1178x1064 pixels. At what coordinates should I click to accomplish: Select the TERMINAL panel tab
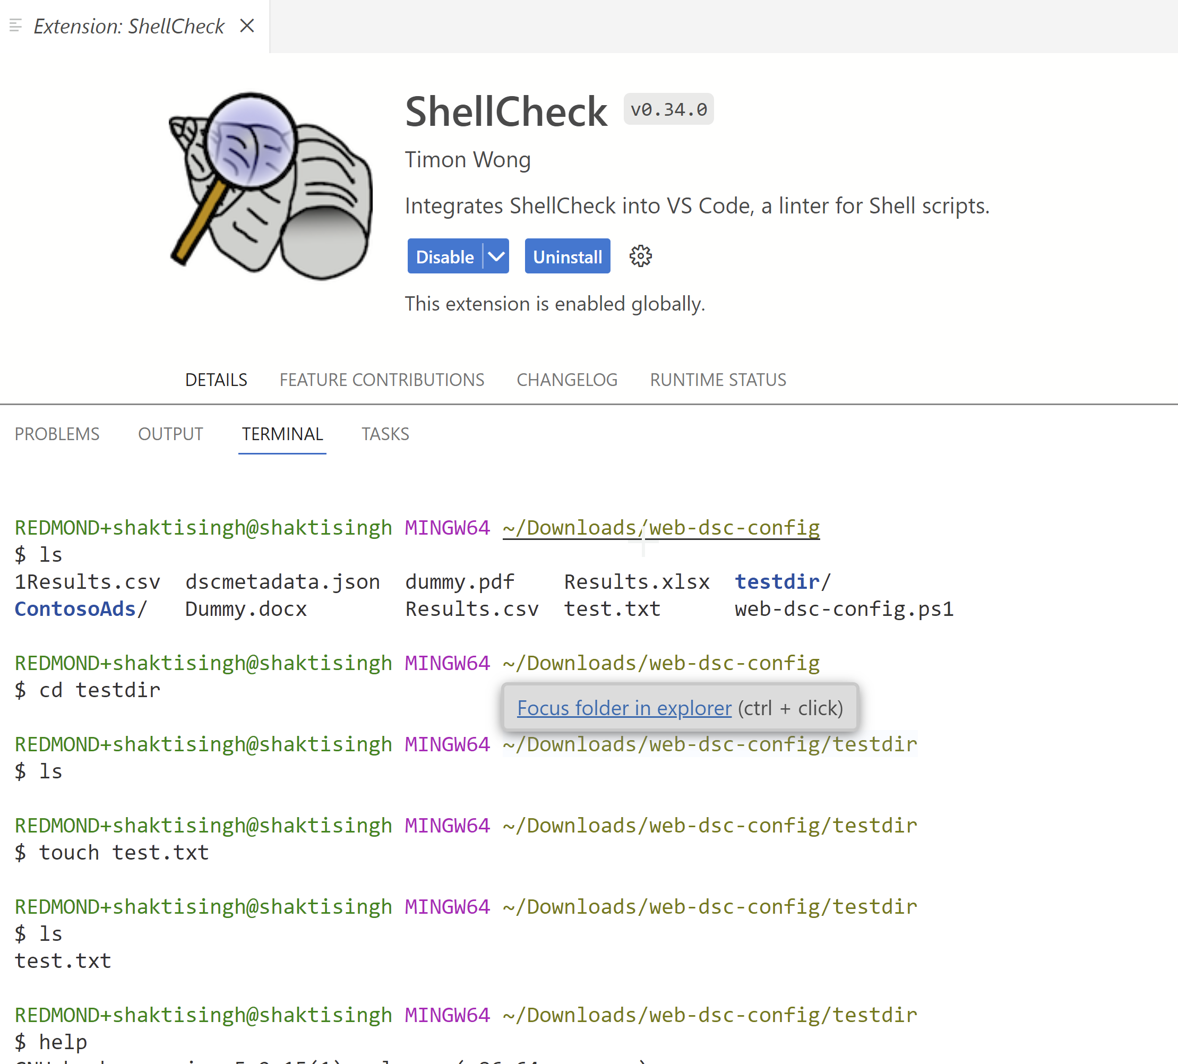[x=282, y=434]
